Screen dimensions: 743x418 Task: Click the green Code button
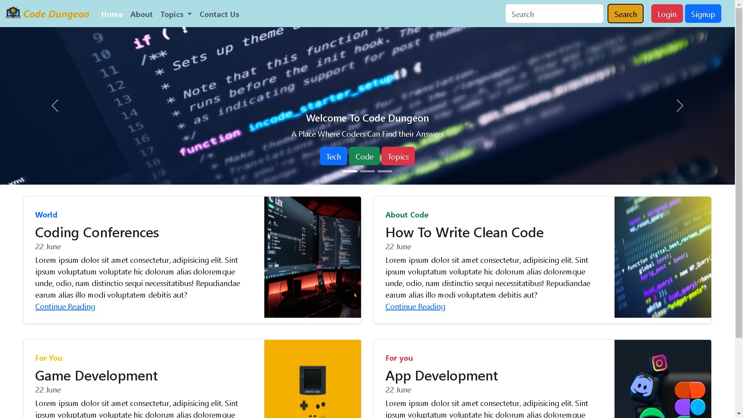[x=364, y=156]
